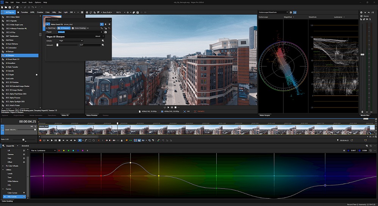Click the Open Project folder icon

tap(6, 7)
